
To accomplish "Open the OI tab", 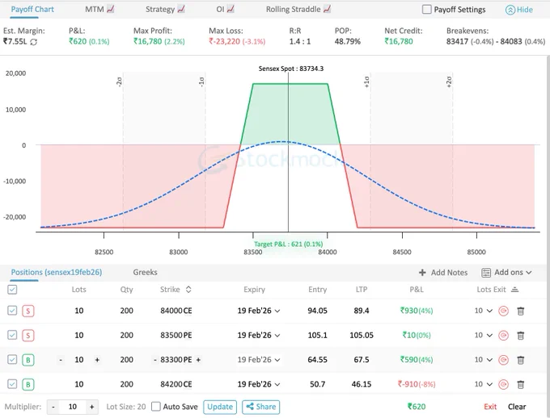I will coord(225,10).
